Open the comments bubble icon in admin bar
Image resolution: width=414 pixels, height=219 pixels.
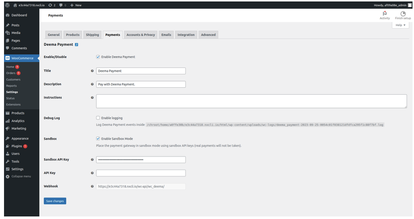point(61,5)
